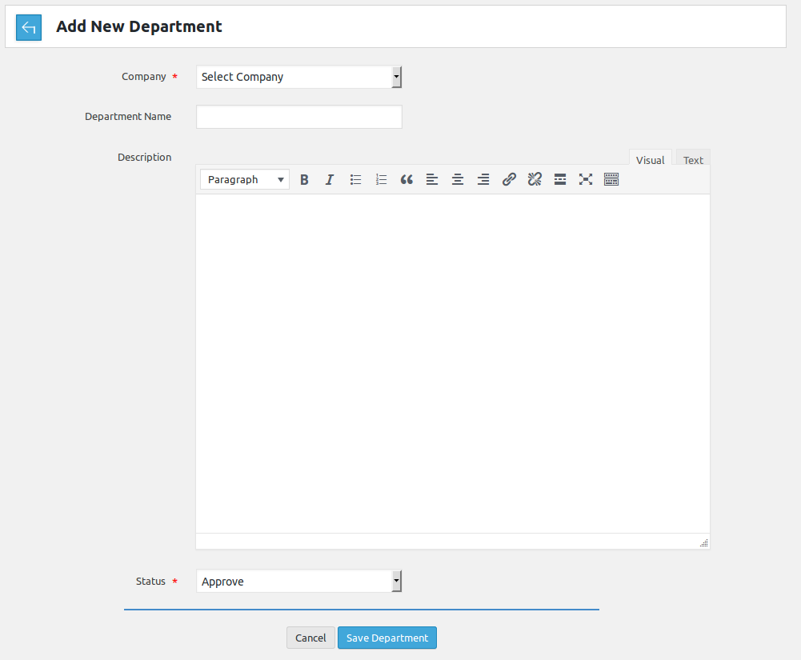Align text left

(432, 179)
